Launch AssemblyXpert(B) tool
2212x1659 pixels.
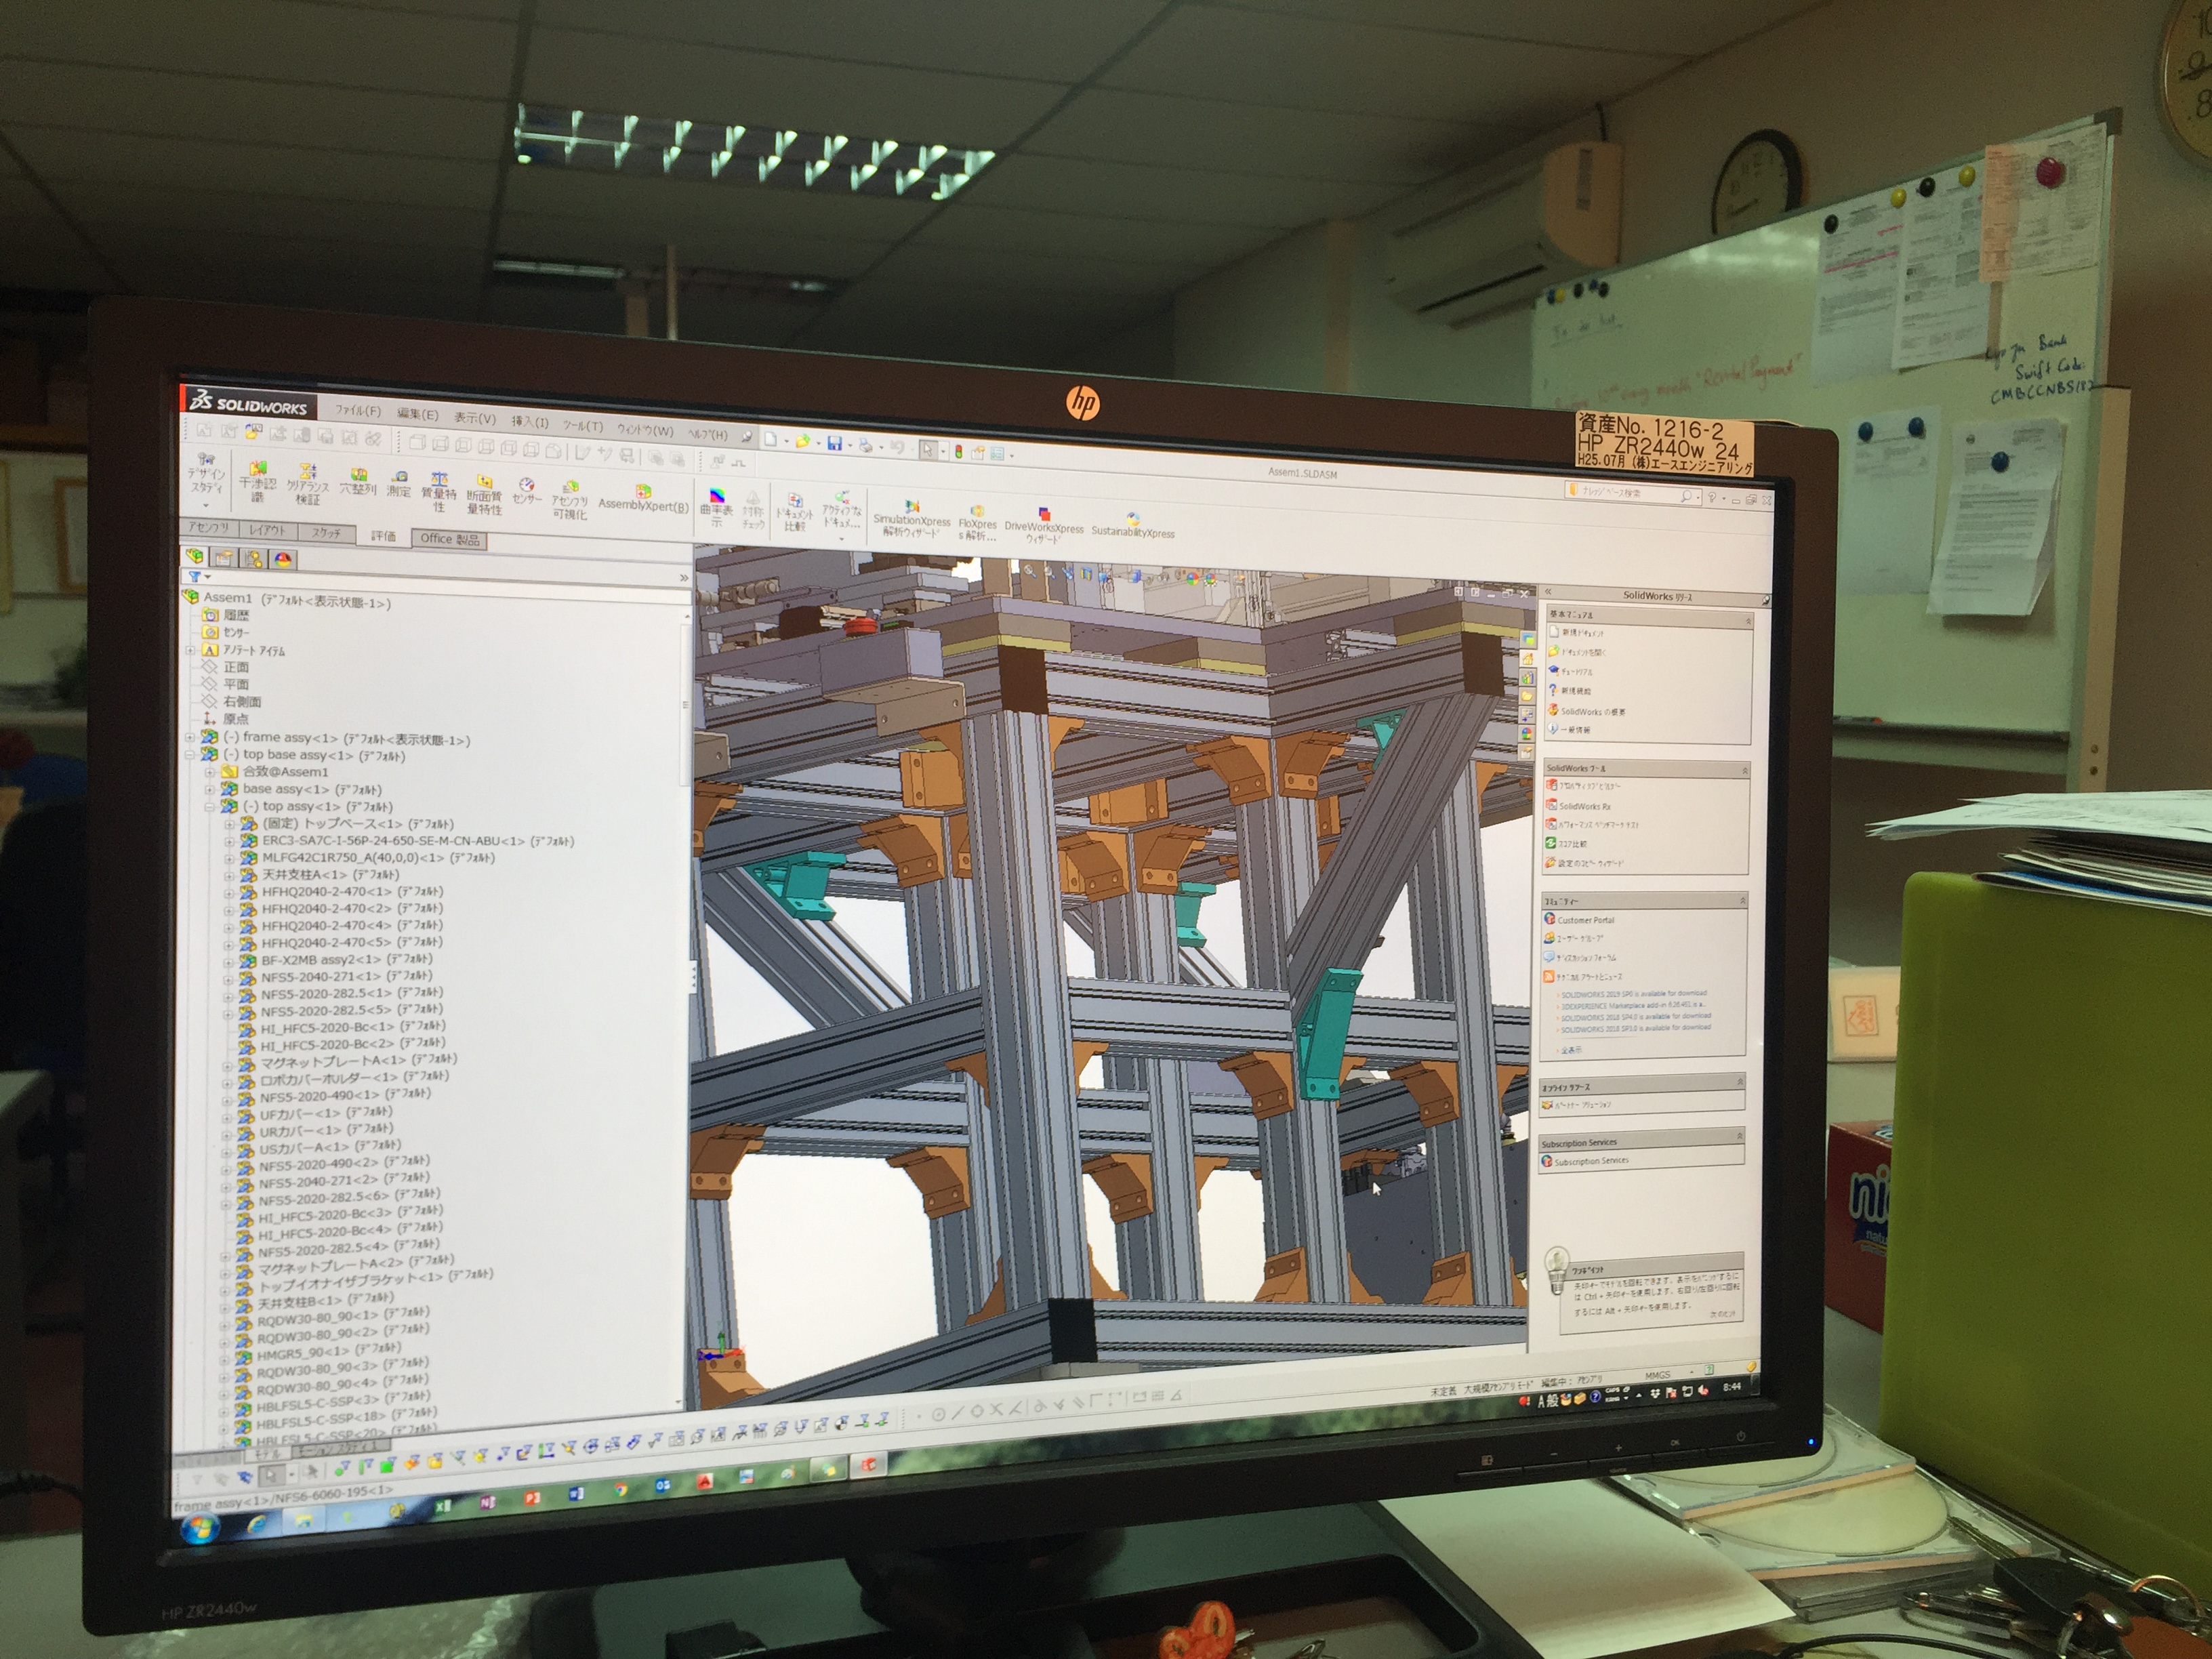643,498
